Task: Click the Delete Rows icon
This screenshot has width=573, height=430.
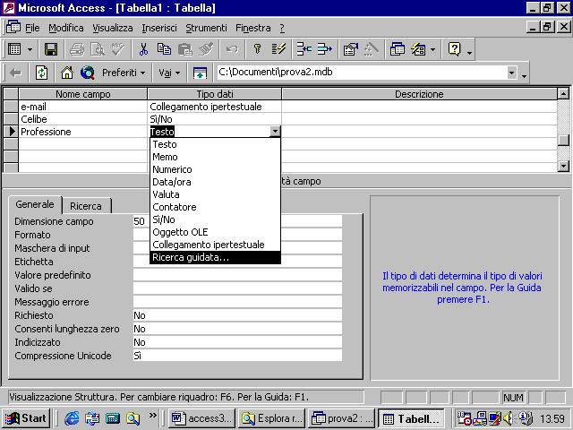Action: pos(324,49)
